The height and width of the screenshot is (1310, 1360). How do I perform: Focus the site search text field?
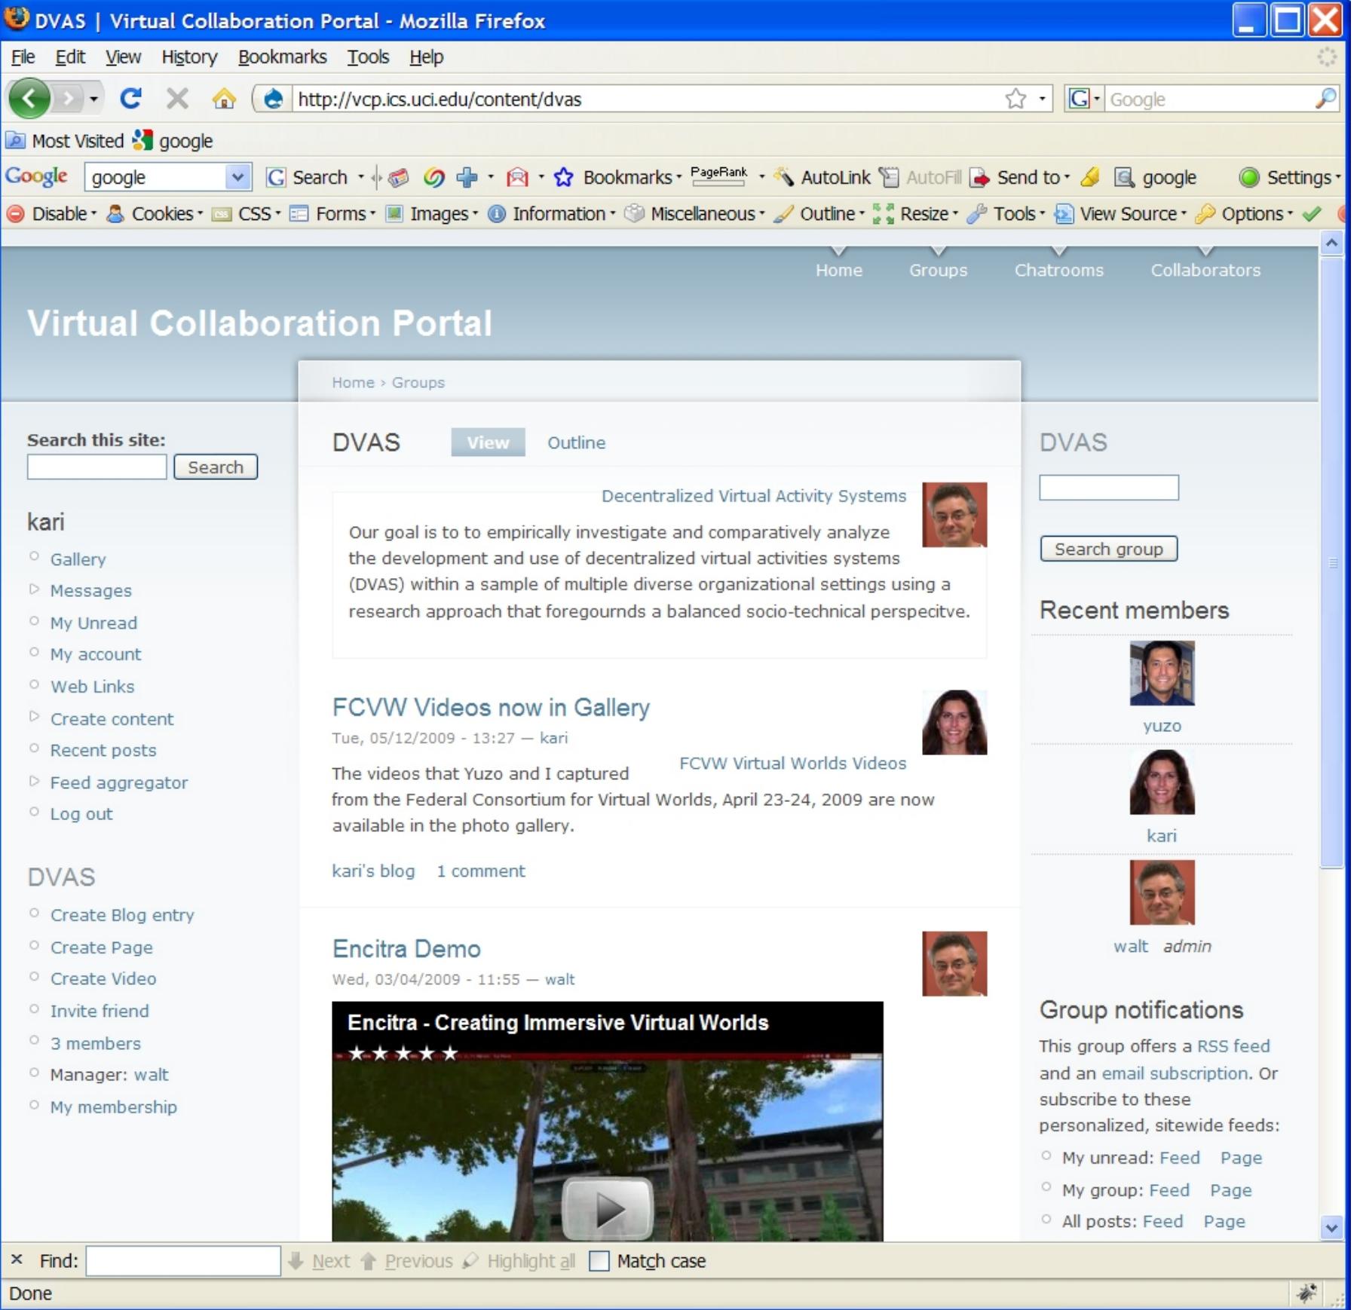(96, 467)
